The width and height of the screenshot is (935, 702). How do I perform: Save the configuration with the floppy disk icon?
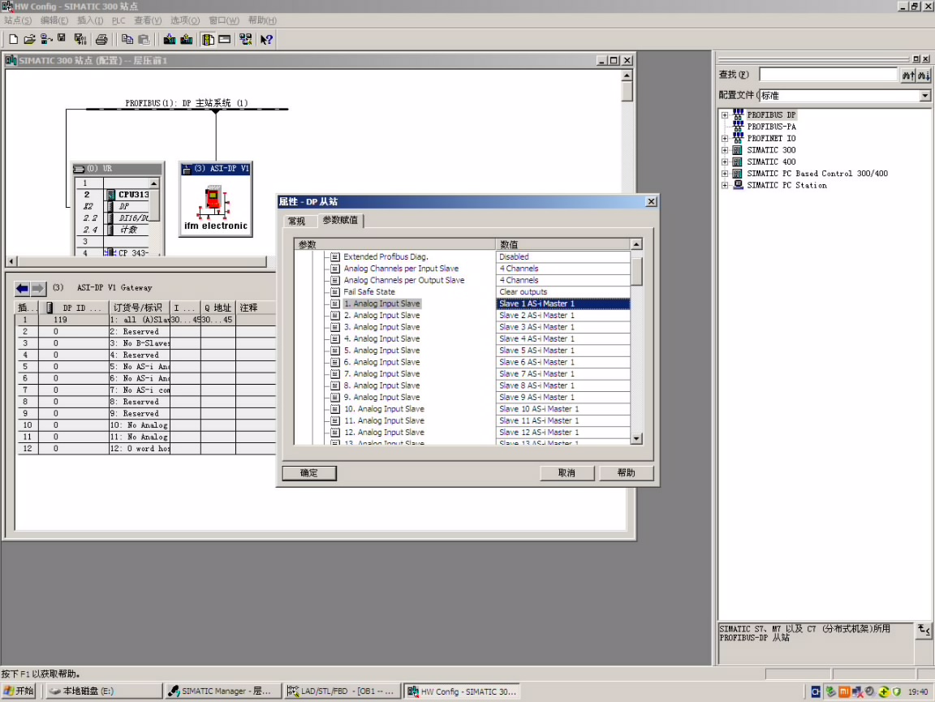tap(62, 40)
